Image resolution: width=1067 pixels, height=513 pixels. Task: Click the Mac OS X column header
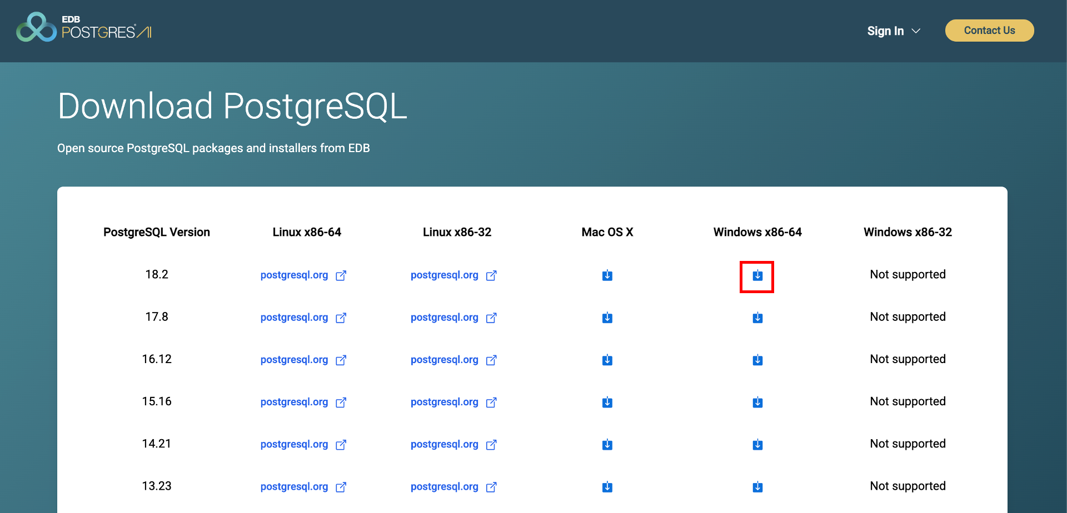click(607, 232)
